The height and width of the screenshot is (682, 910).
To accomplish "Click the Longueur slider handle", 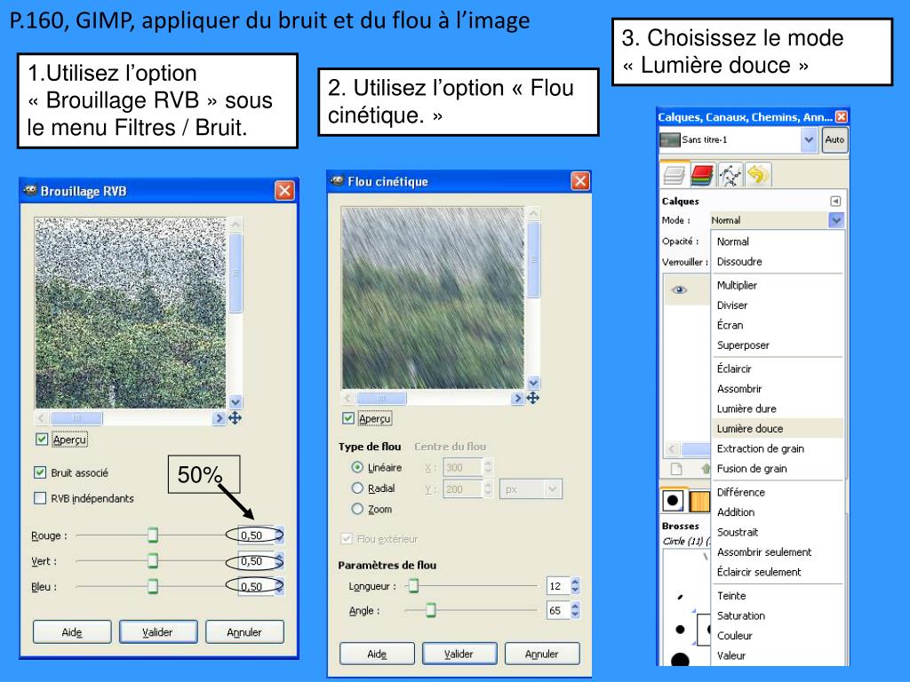I will (x=413, y=586).
